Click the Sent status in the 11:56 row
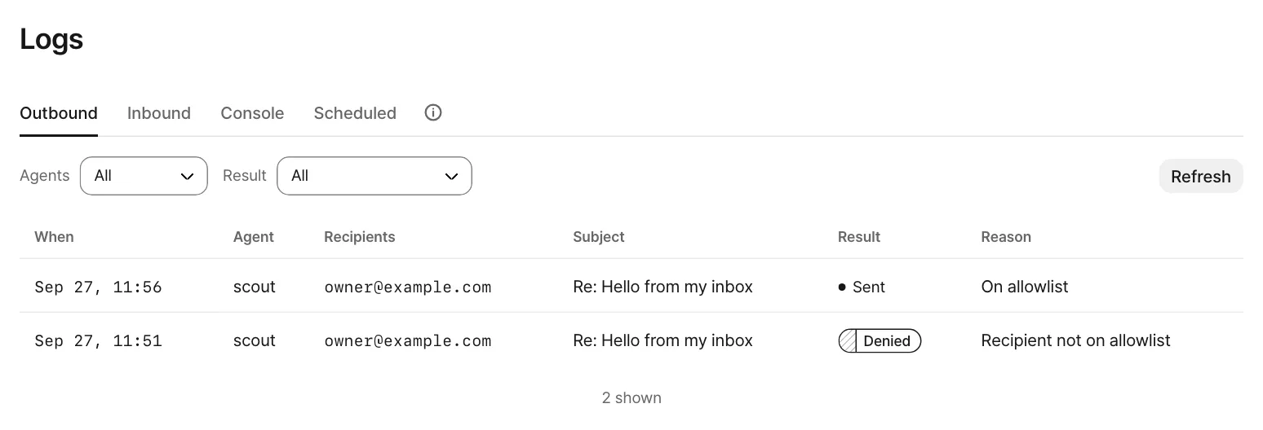Image resolution: width=1263 pixels, height=430 pixels. [x=862, y=287]
